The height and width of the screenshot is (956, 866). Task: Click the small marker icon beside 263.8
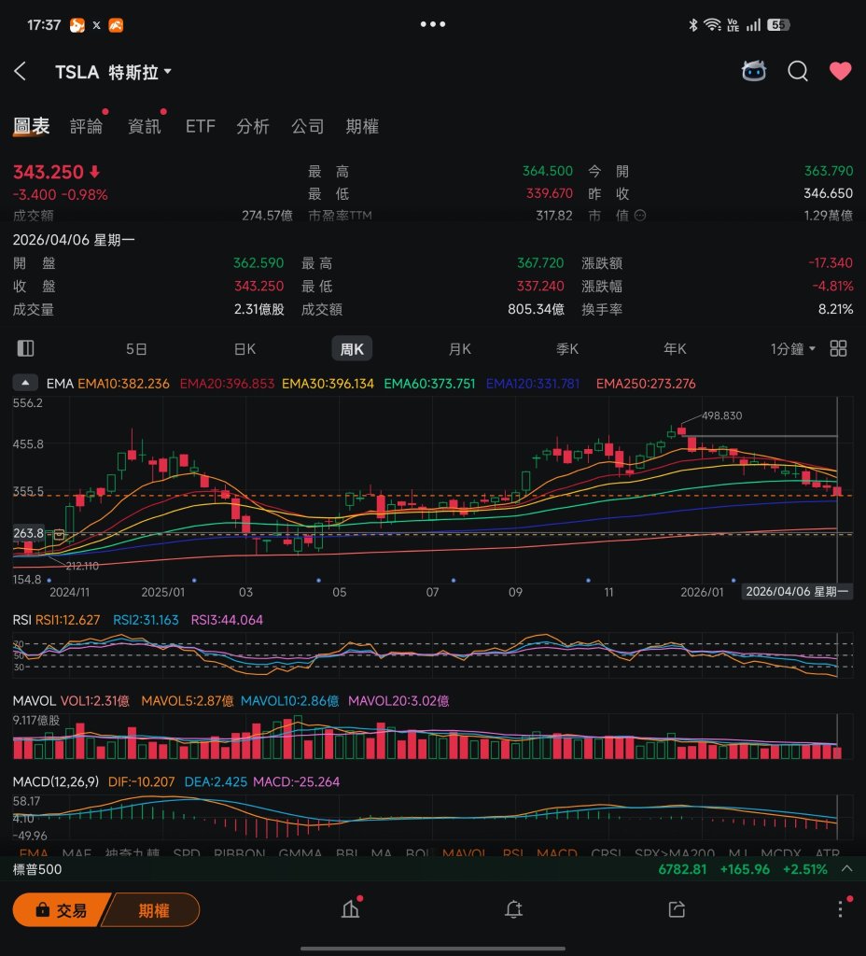tap(59, 534)
